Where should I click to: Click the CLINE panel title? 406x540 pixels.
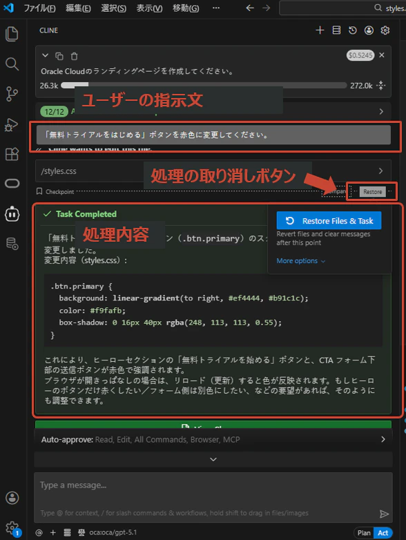click(x=48, y=30)
